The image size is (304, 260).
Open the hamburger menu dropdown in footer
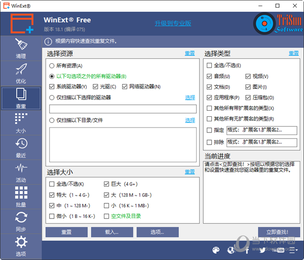point(293,250)
